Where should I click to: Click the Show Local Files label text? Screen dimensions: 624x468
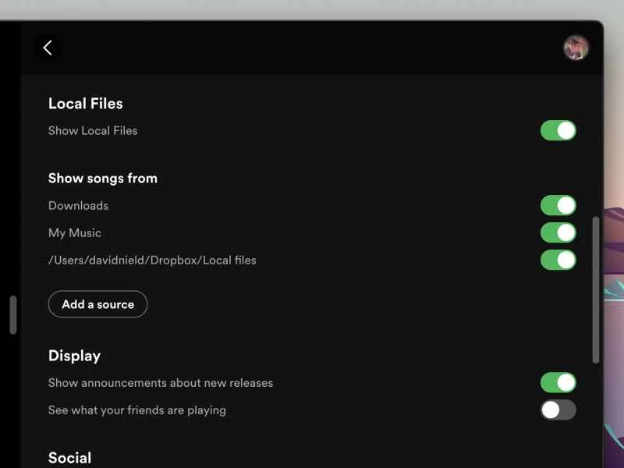[x=93, y=130]
